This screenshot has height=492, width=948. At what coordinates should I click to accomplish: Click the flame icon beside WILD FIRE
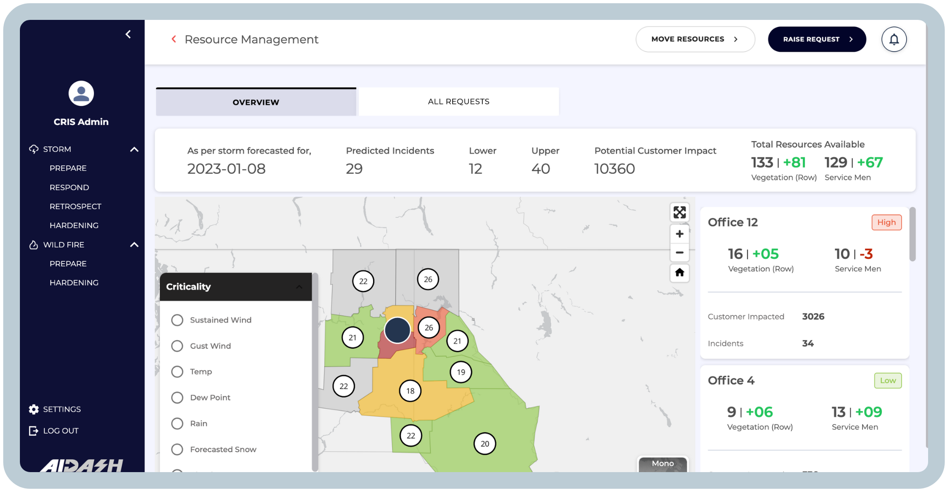33,245
